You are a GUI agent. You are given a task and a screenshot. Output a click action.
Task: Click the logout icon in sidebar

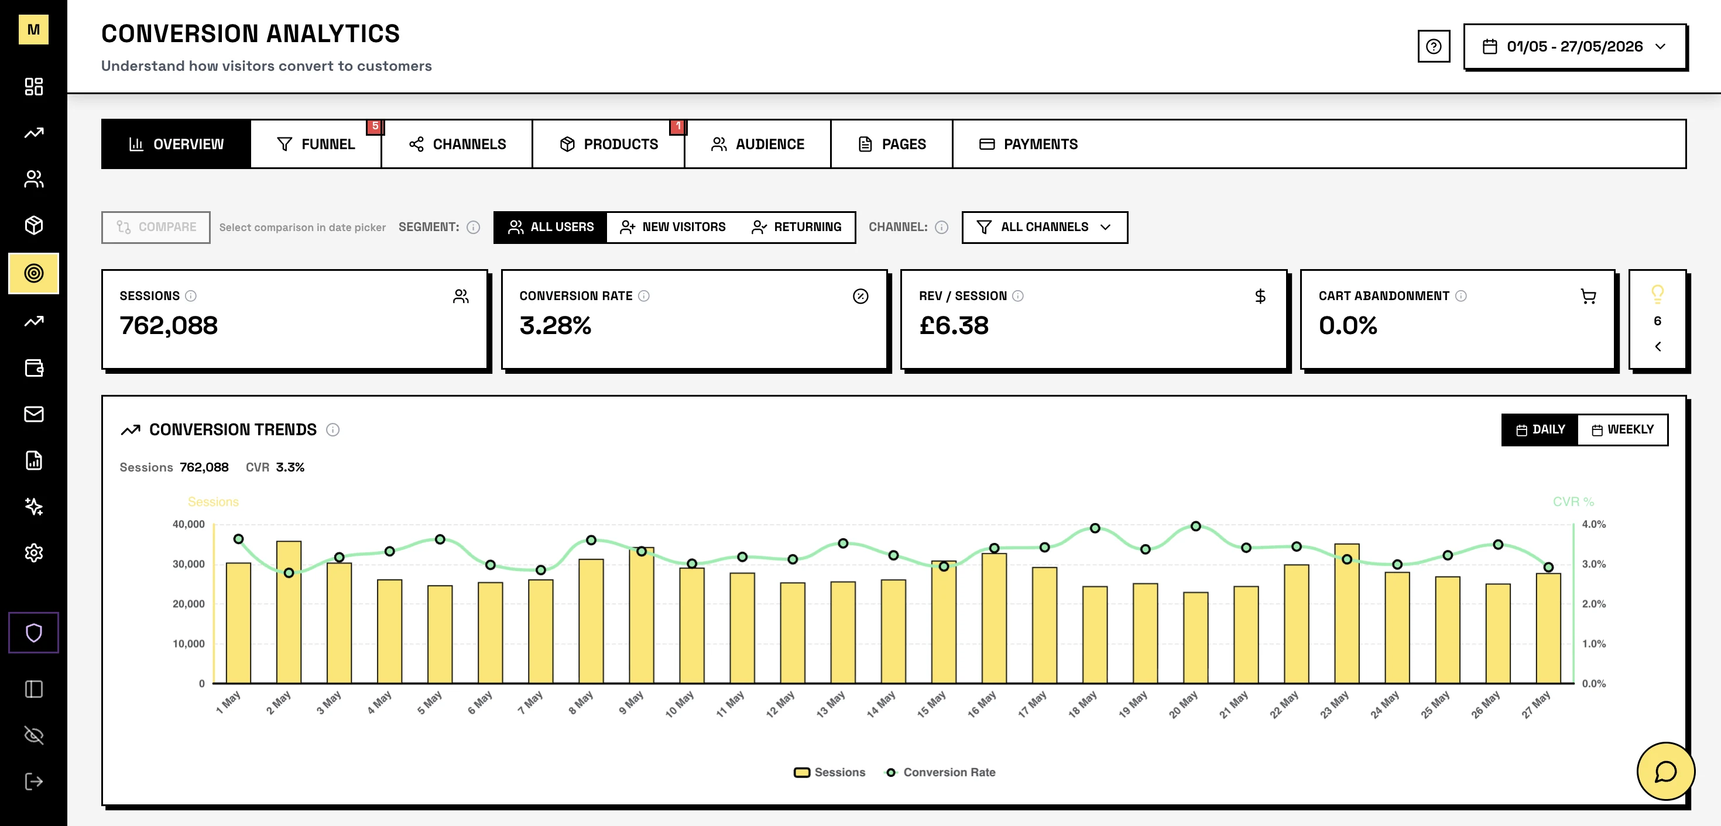(33, 782)
